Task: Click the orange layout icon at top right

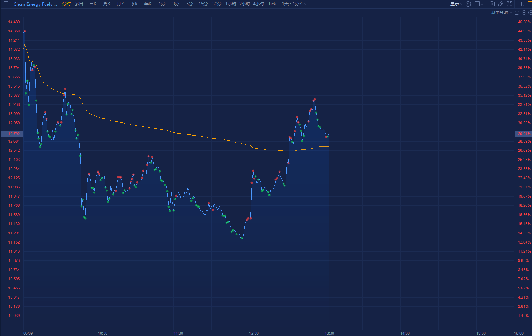Action: (x=530, y=4)
